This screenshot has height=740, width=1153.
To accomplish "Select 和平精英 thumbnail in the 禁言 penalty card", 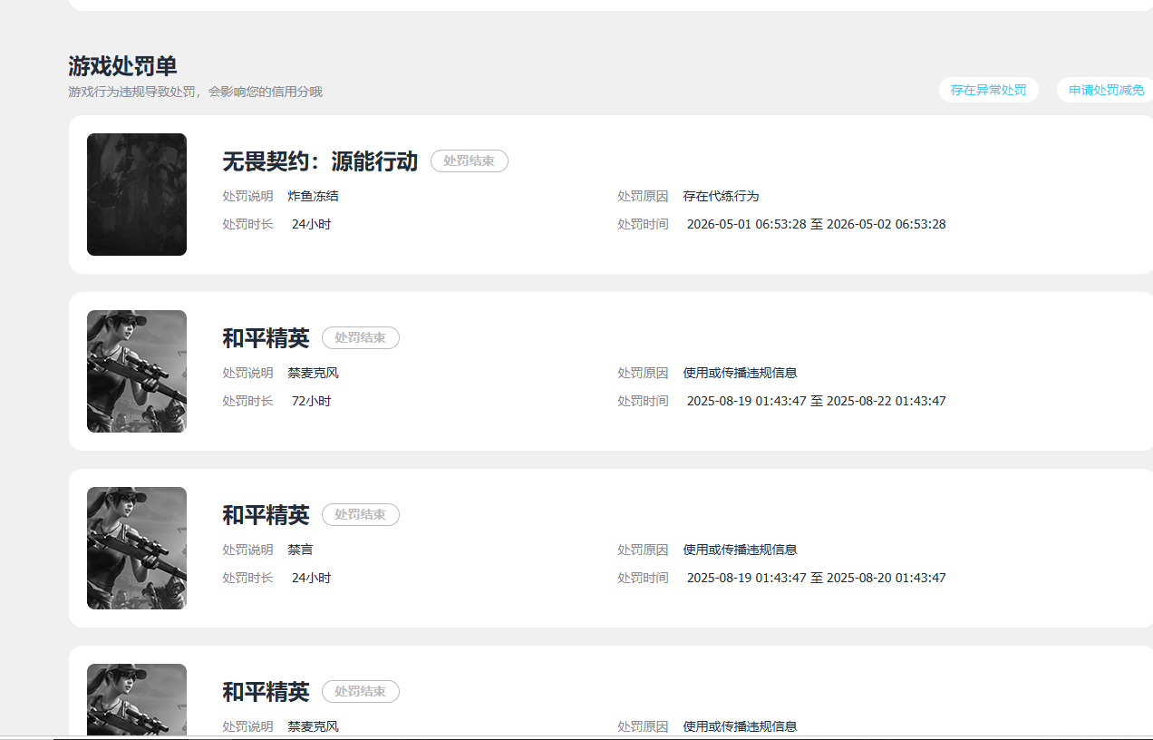I will (x=137, y=548).
